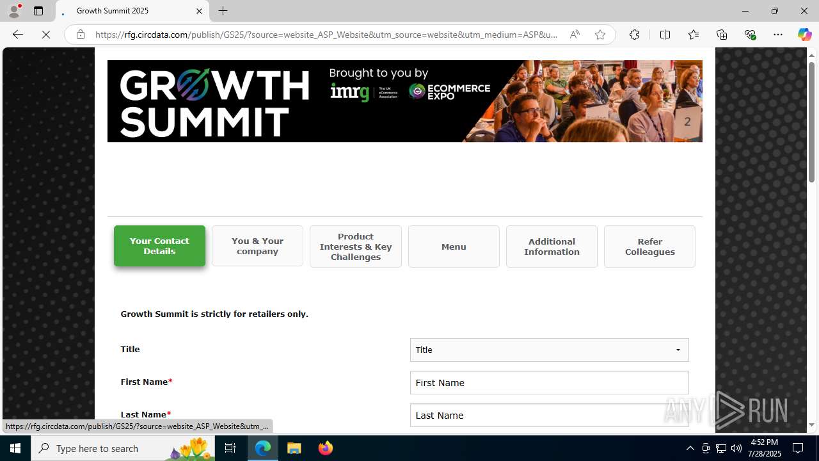Close the Growth Summit 2025 tab
Image resolution: width=819 pixels, height=461 pixels.
click(x=199, y=11)
